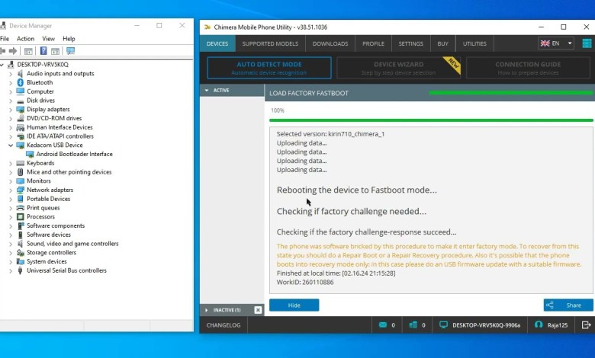Click the Keyboards category icon

click(x=21, y=163)
